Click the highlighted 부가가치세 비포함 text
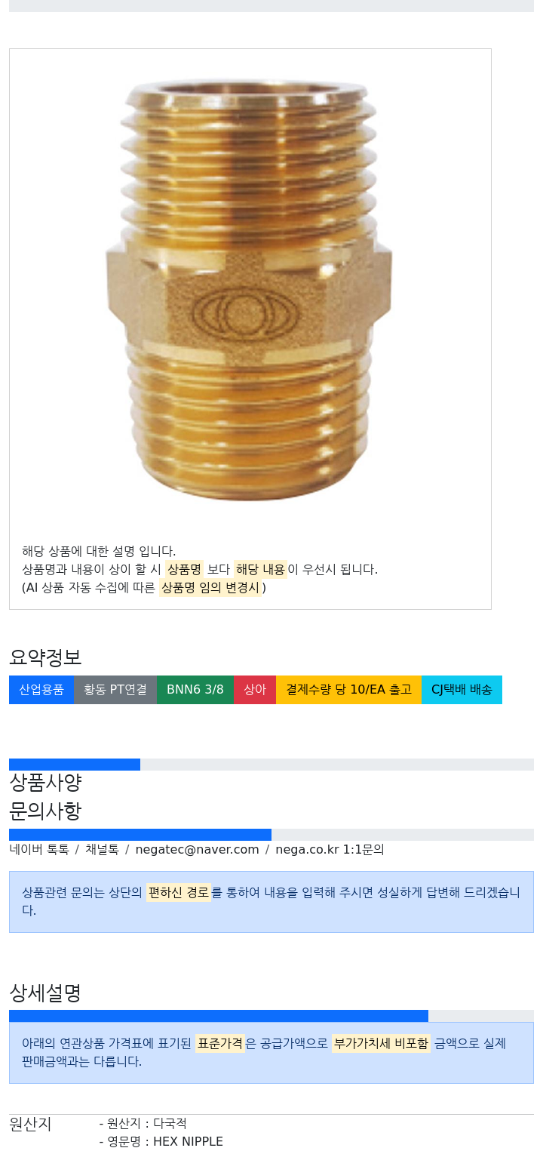The height and width of the screenshot is (1151, 543). [381, 1044]
